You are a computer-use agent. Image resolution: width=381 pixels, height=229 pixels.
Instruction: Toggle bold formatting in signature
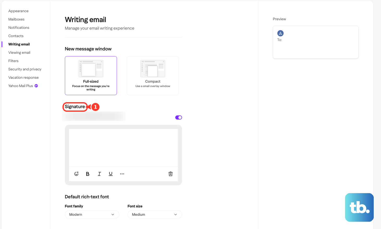pyautogui.click(x=88, y=174)
